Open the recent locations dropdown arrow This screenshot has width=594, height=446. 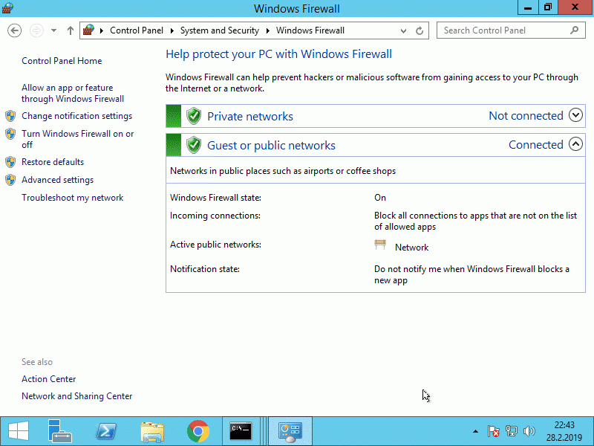(x=53, y=30)
